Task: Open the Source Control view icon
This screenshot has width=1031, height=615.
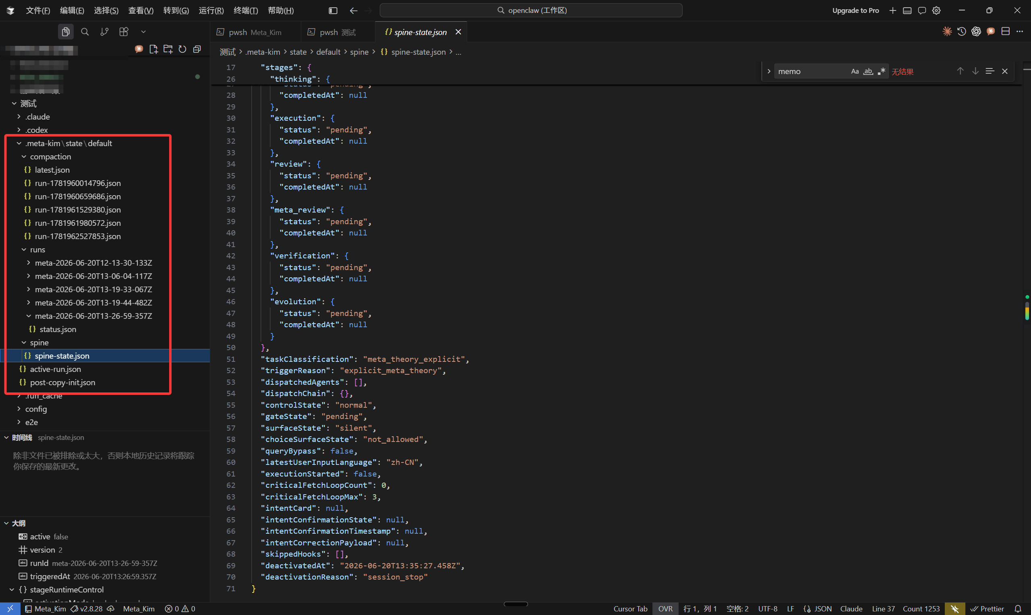Action: (104, 32)
